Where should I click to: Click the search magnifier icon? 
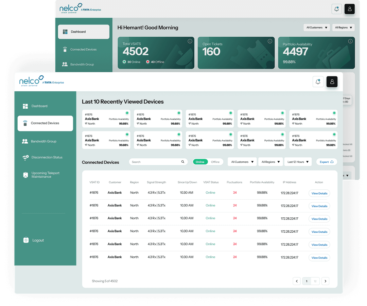pyautogui.click(x=182, y=162)
